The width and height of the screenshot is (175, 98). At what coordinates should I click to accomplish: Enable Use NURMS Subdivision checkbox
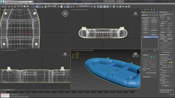point(161,59)
